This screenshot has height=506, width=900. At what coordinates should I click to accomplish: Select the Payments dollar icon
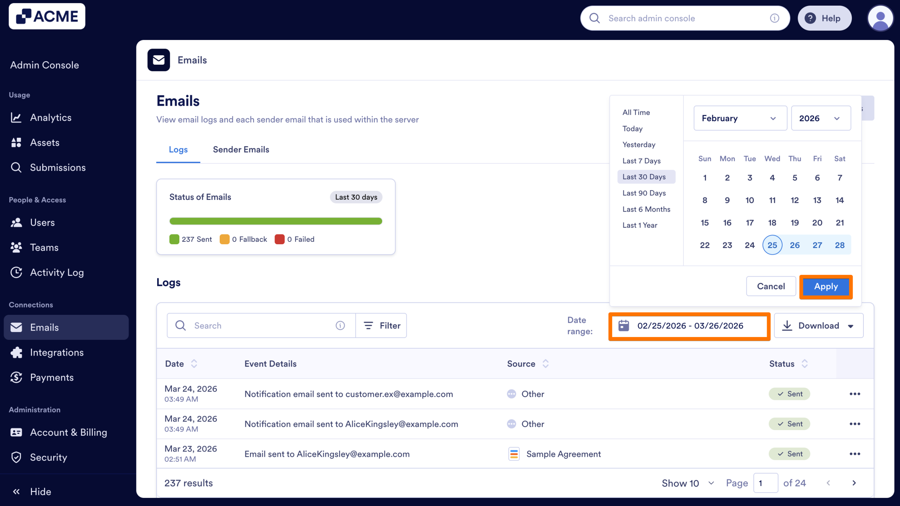pyautogui.click(x=16, y=377)
